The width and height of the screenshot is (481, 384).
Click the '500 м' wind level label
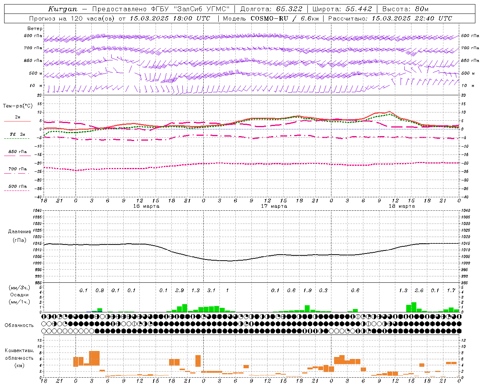coord(36,73)
